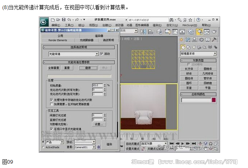
Task: Toggle the 自动栅格 checkbox
Action: point(189,64)
